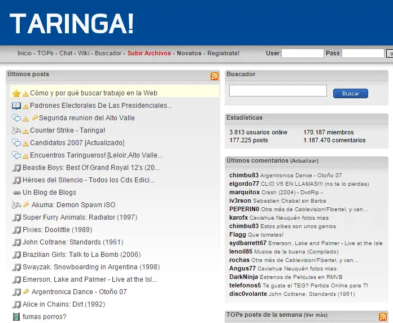
Task: Open comment CLIO V6 EN LLAMAS!!! by elgordo77
Action: pos(315,184)
